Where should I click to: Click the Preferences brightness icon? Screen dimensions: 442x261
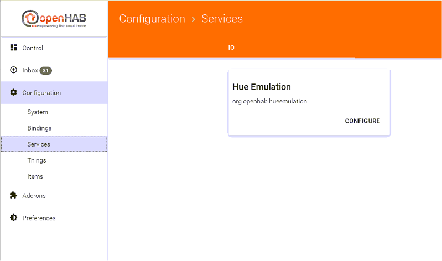14,218
